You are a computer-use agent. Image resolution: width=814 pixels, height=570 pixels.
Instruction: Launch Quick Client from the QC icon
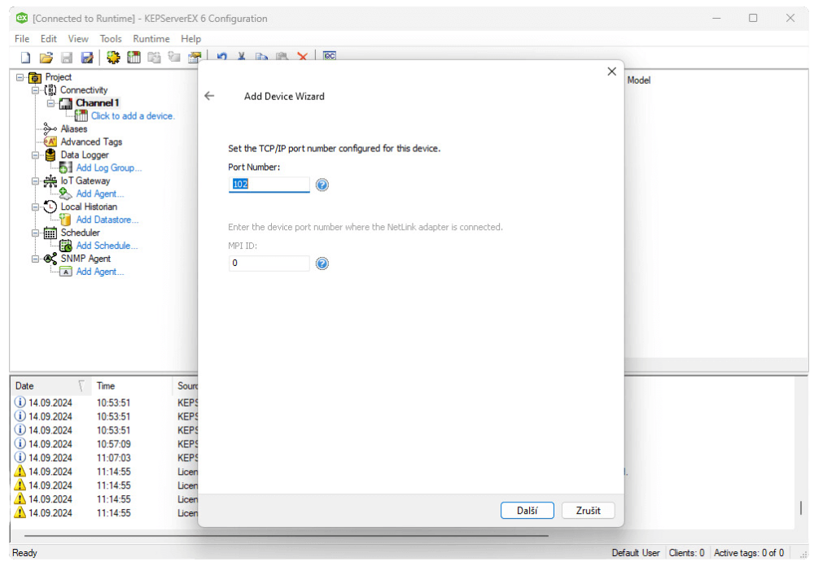tap(330, 57)
